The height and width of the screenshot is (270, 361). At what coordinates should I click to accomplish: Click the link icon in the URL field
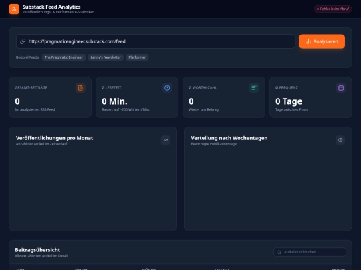[23, 41]
